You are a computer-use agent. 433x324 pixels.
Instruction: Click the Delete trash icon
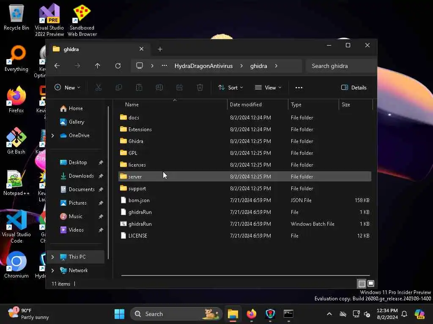click(x=200, y=88)
